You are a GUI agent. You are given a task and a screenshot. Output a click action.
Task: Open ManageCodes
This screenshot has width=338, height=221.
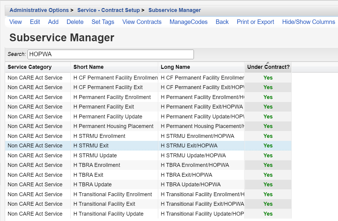(188, 22)
